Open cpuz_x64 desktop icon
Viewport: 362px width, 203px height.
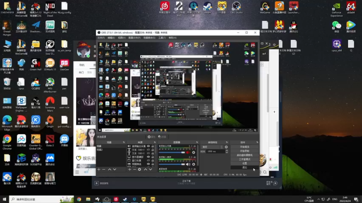pyautogui.click(x=336, y=46)
